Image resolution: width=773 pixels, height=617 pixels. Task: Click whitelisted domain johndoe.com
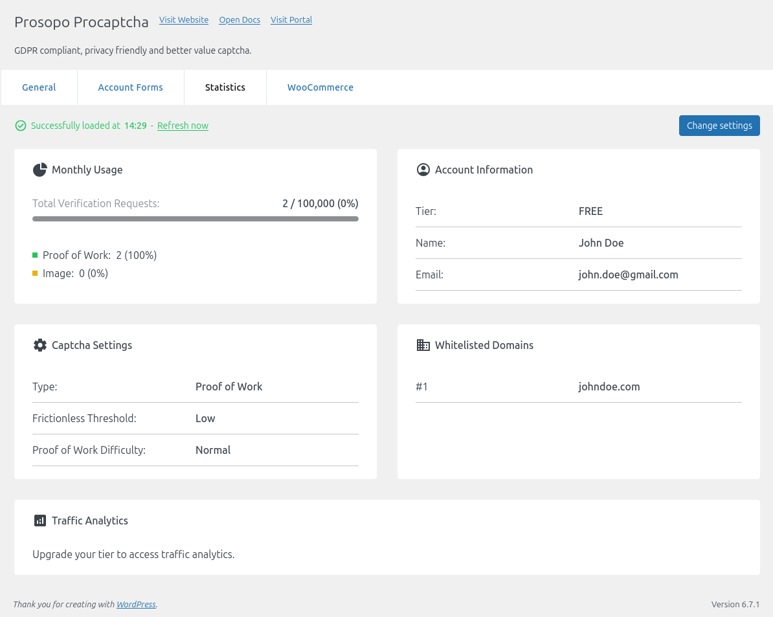pos(609,387)
